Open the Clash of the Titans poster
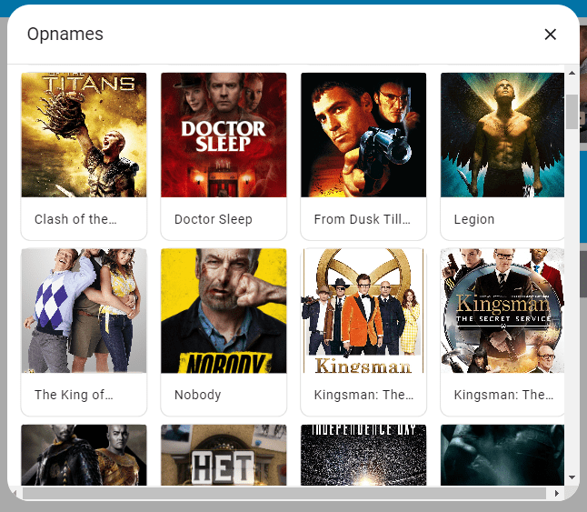 point(84,135)
